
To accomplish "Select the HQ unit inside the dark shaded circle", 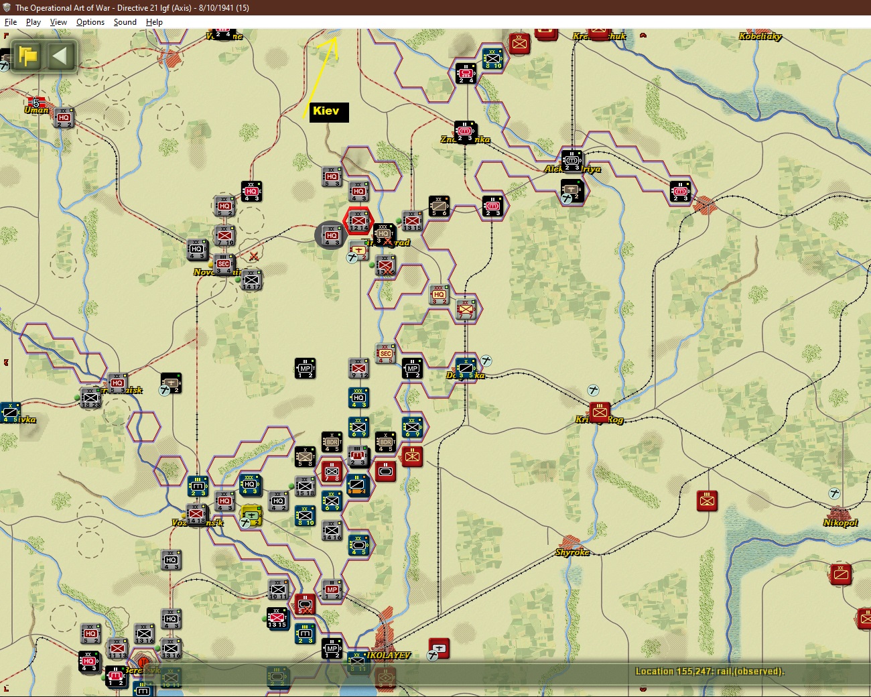I will coord(332,237).
